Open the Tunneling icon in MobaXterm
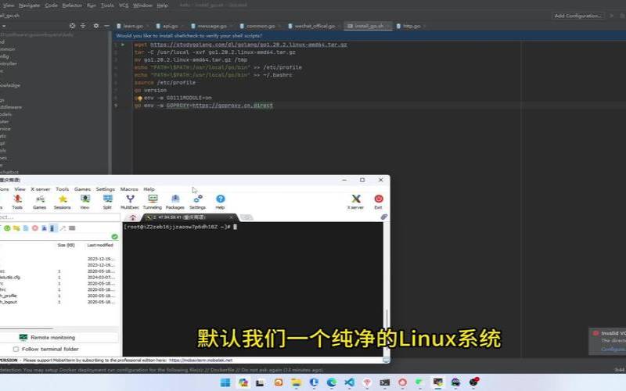626x391 pixels. (153, 202)
